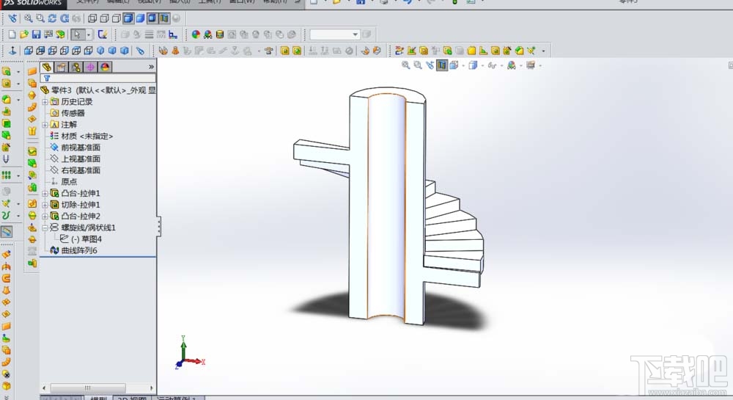
Task: Click the Extruded Boss icon in left sidebar
Action: [7, 71]
